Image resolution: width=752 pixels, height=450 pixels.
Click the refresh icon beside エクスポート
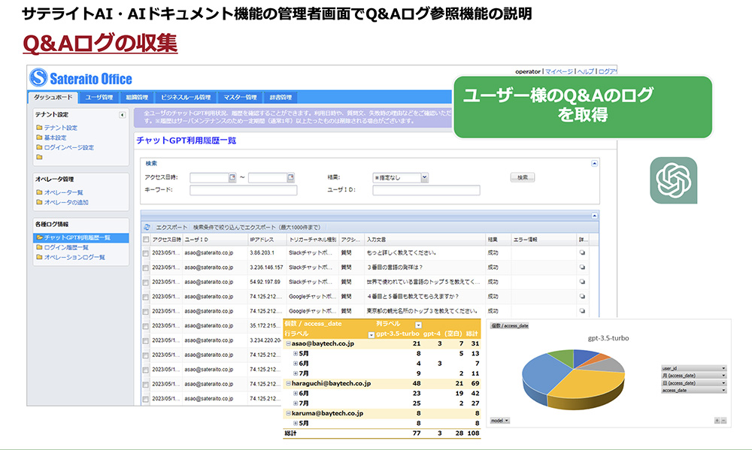click(x=147, y=226)
